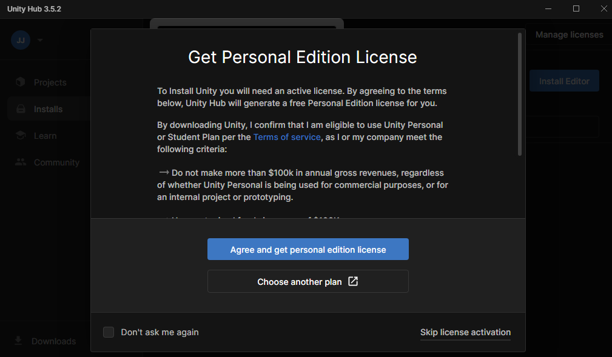Click the Community people icon

pyautogui.click(x=21, y=162)
